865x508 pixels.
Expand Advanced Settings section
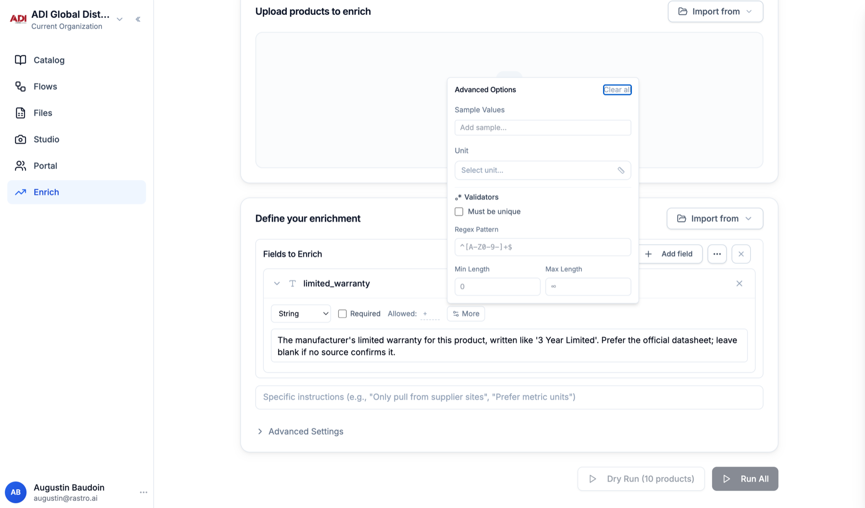click(300, 432)
